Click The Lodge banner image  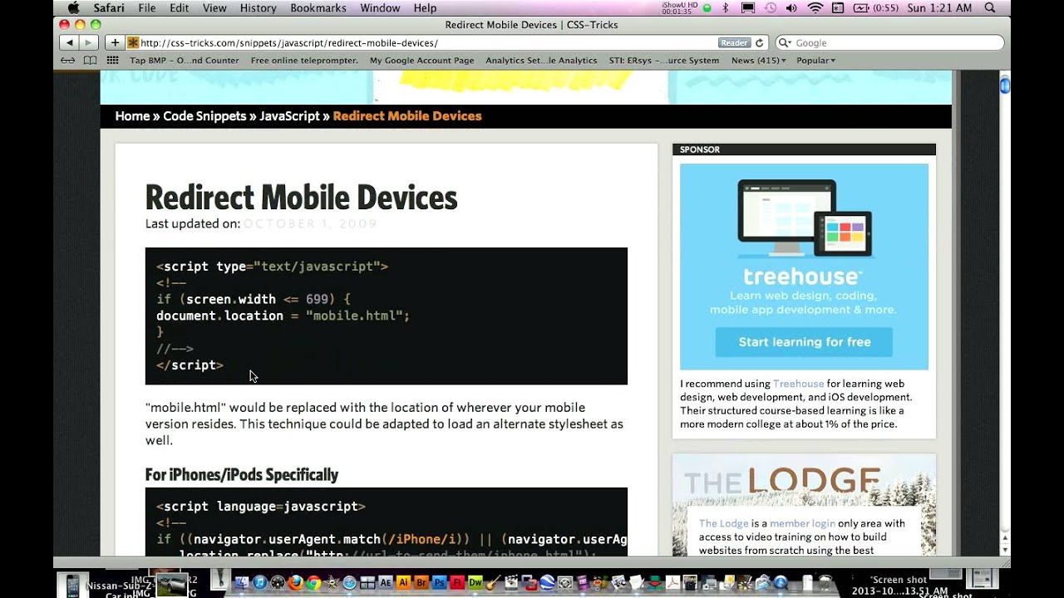[804, 482]
